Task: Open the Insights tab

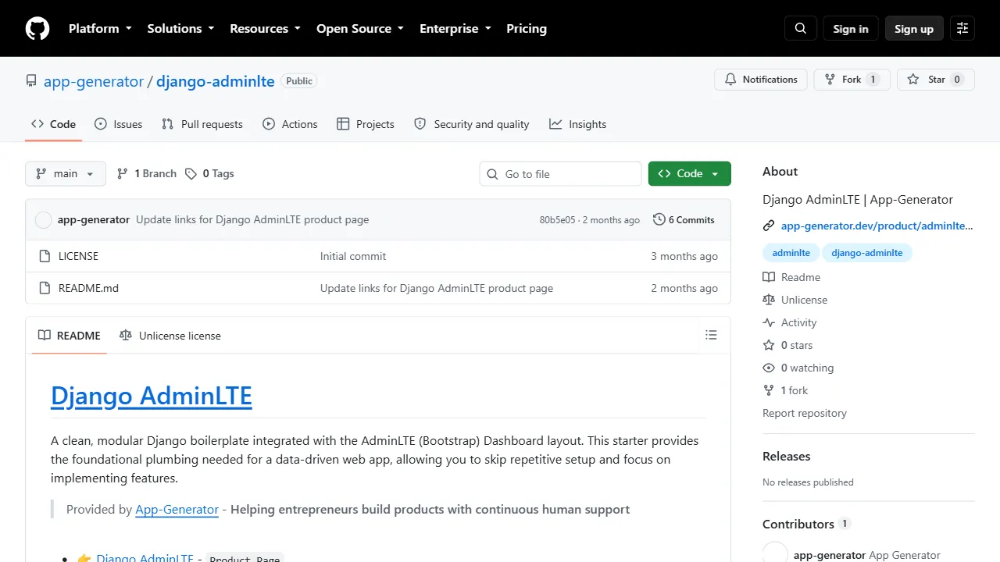Action: pyautogui.click(x=577, y=124)
